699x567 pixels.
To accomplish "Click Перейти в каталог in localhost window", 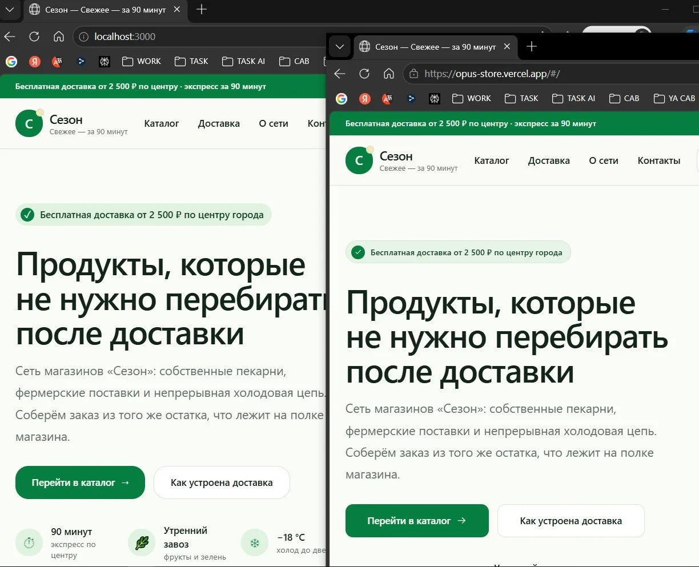I will 81,482.
